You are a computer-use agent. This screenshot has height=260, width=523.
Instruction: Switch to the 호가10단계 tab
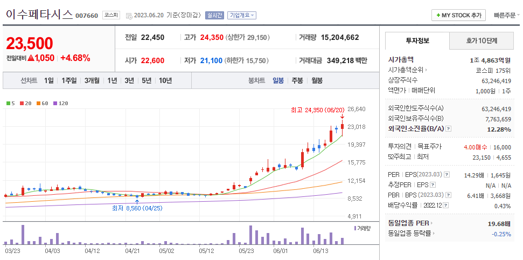[x=482, y=41]
